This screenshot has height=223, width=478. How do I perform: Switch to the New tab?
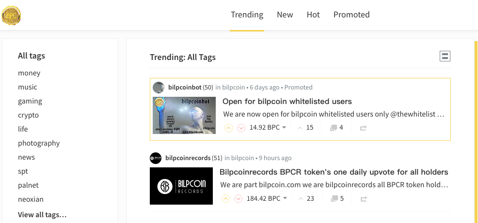(285, 15)
